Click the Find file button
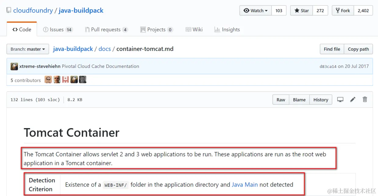The image size is (378, 196). [x=332, y=49]
